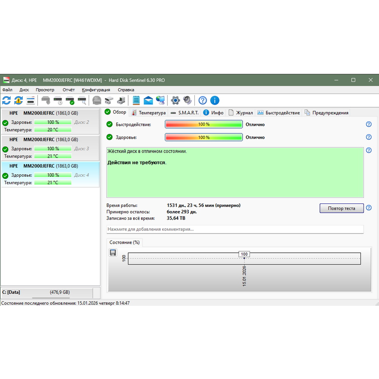Viewport: 379px width, 379px height.
Task: Click the report notepad icon in toolbar
Action: pos(136,100)
